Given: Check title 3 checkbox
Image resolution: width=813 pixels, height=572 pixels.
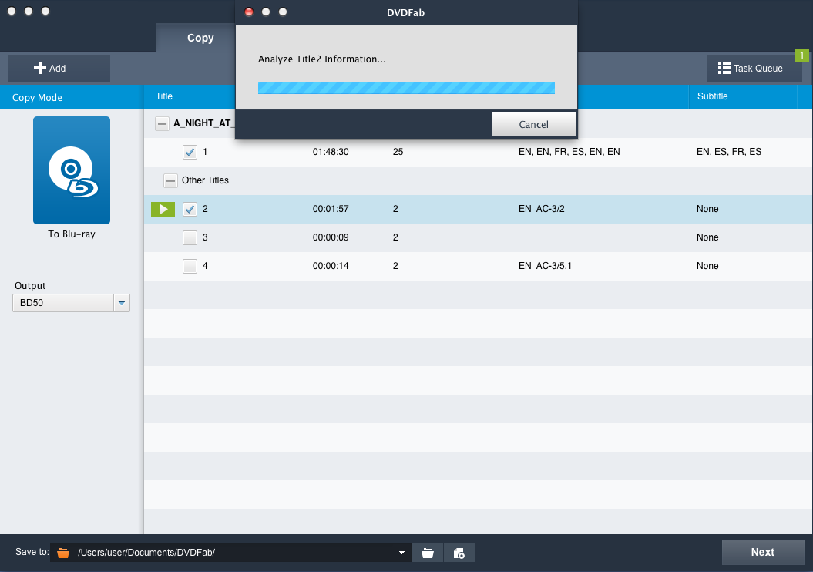Looking at the screenshot, I should tap(190, 237).
